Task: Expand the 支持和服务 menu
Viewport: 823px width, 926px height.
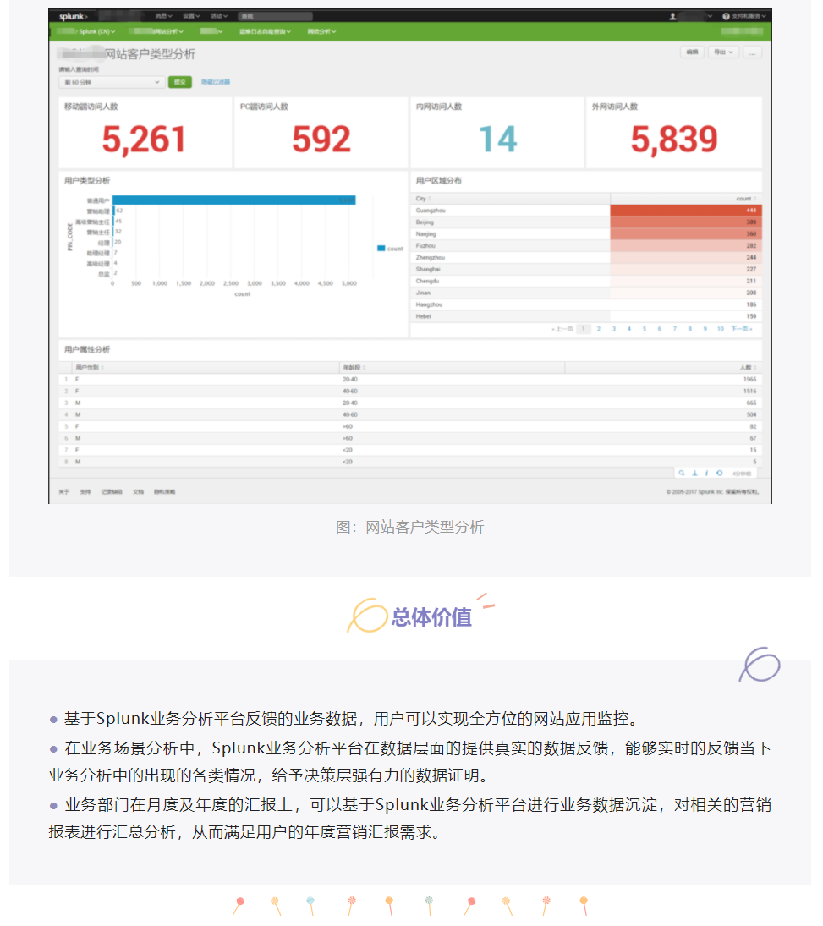Action: (749, 17)
